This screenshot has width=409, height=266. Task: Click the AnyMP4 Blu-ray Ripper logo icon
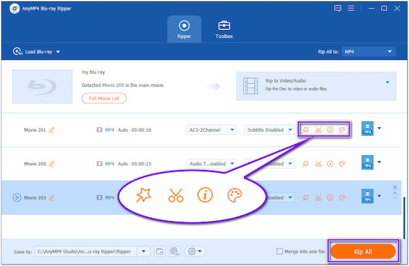(14, 8)
